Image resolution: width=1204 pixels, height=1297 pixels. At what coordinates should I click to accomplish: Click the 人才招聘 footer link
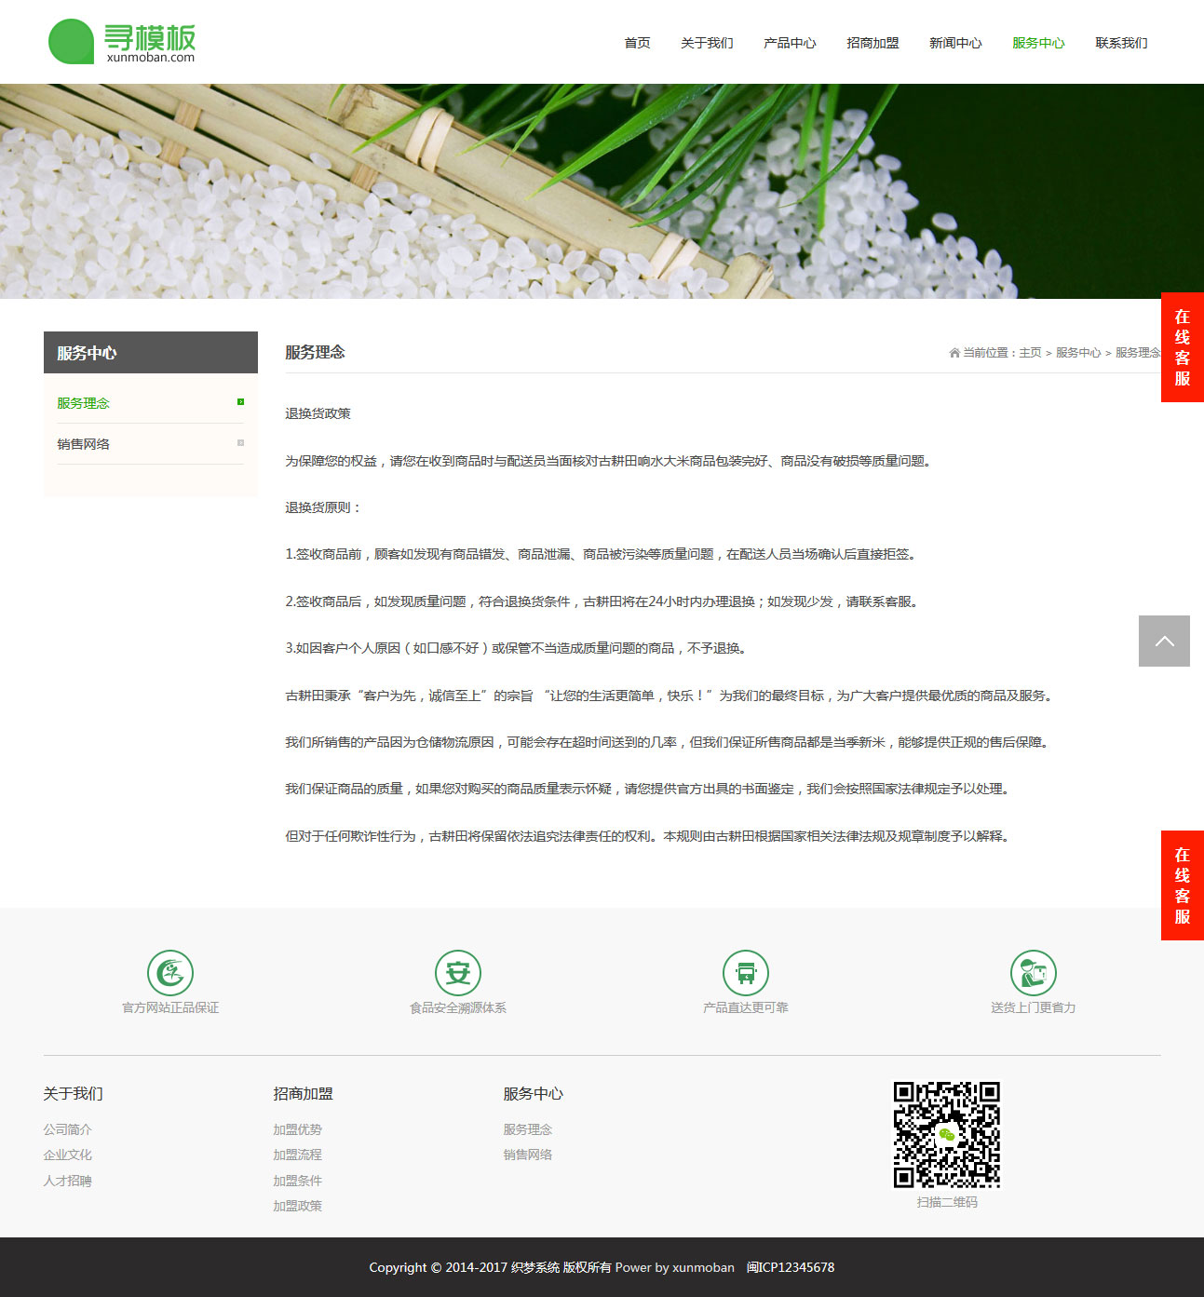[x=67, y=1181]
